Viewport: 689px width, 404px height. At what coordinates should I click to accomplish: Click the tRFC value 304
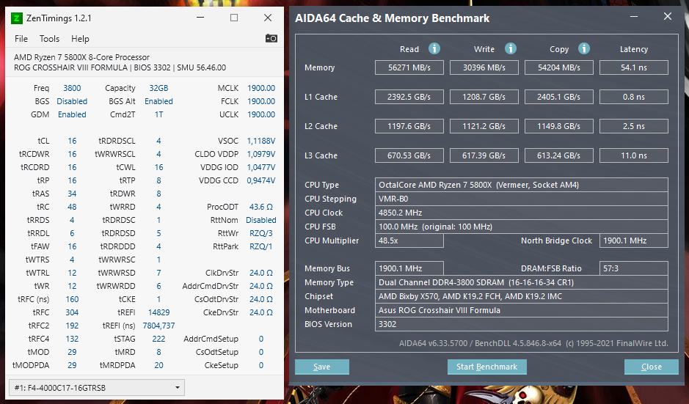coord(72,312)
